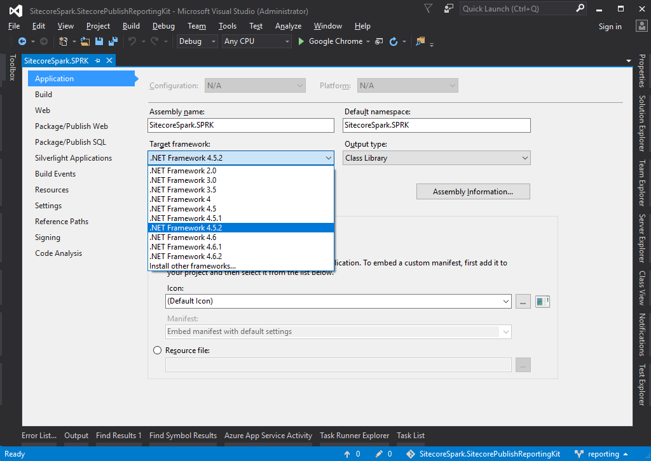The width and height of the screenshot is (651, 461).
Task: Click the icon browse ellipsis button
Action: coord(523,302)
